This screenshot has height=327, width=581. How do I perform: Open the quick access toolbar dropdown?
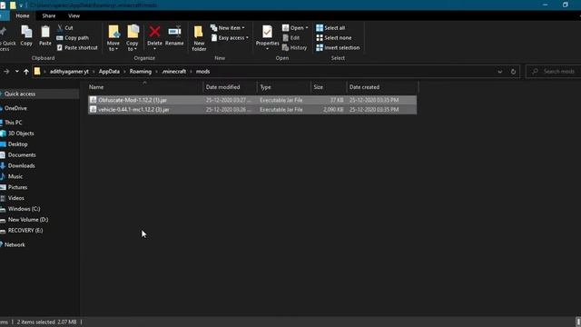[21, 5]
